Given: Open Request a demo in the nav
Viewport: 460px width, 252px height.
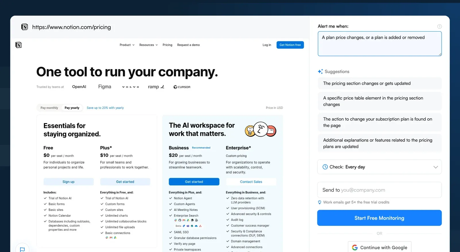Looking at the screenshot, I should [x=188, y=45].
